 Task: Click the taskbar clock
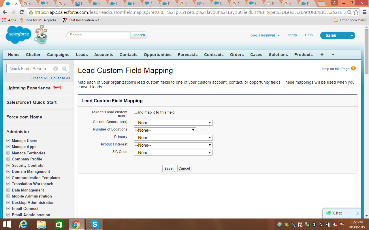(356, 224)
